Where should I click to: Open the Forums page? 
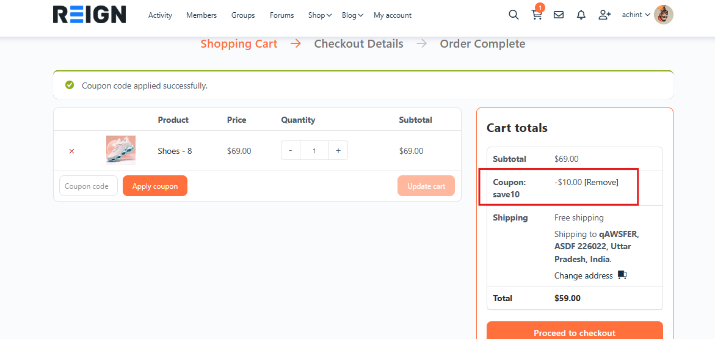[282, 15]
